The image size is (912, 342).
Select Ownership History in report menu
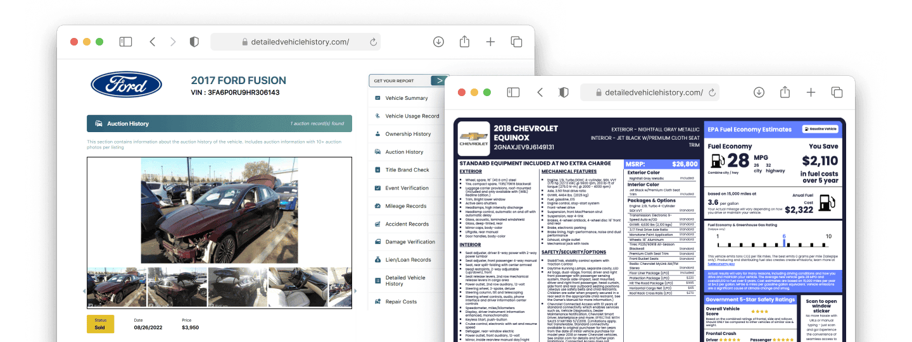pos(407,134)
